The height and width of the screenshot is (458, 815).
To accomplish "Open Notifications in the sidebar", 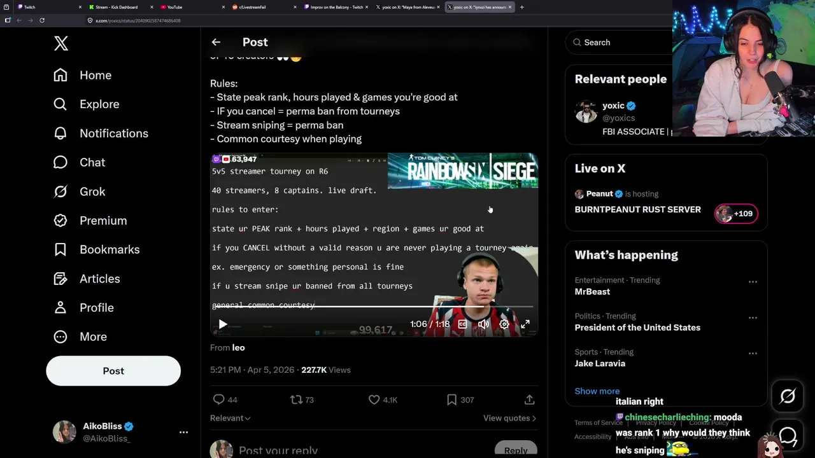I will click(x=101, y=134).
